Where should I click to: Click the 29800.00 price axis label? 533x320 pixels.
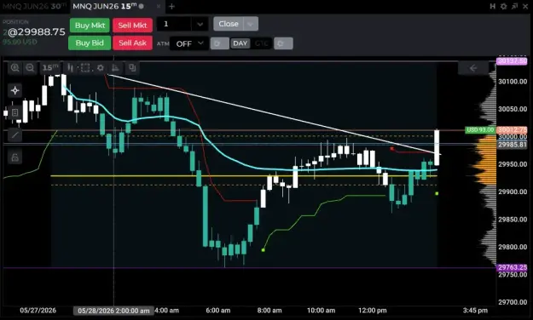(x=513, y=247)
